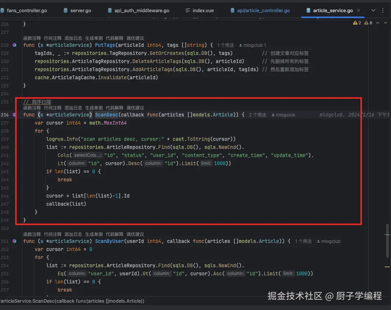
Task: Click 函数注释 above PutTags function
Action: 32,38
